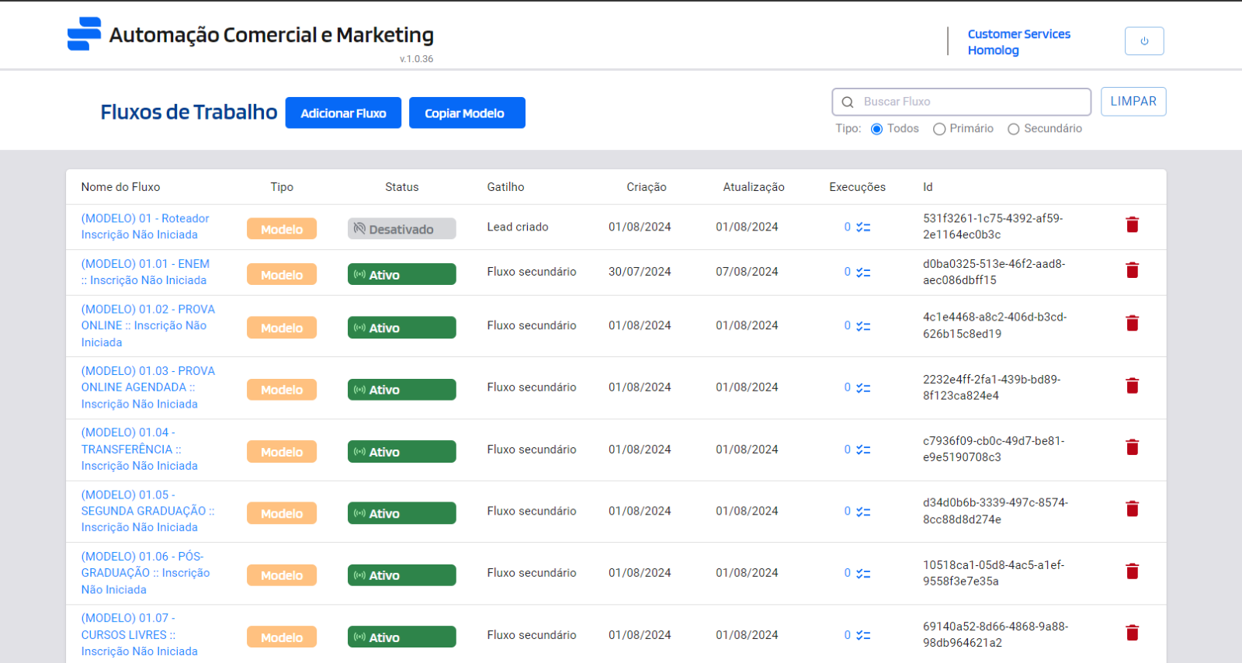Select the Primário type radio button
Screen dimensions: 1242x663
(x=939, y=129)
